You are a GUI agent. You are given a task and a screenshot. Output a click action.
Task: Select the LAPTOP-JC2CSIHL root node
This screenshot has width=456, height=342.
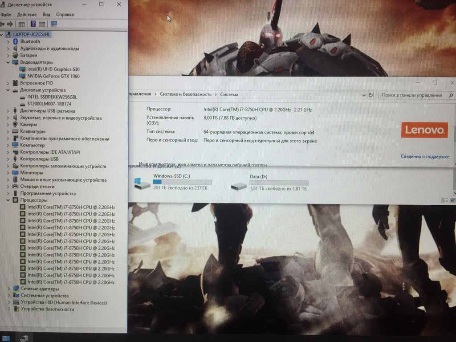(32, 34)
